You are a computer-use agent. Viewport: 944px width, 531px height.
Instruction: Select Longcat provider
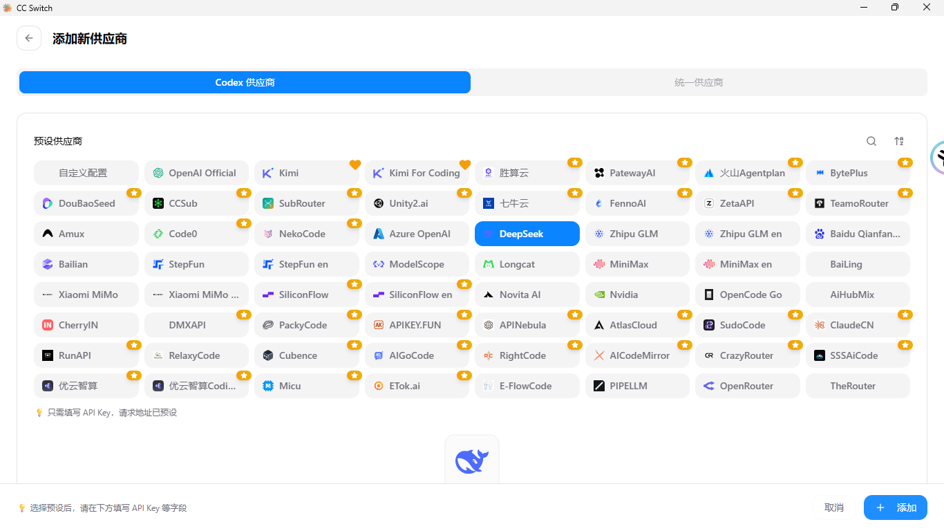click(527, 264)
